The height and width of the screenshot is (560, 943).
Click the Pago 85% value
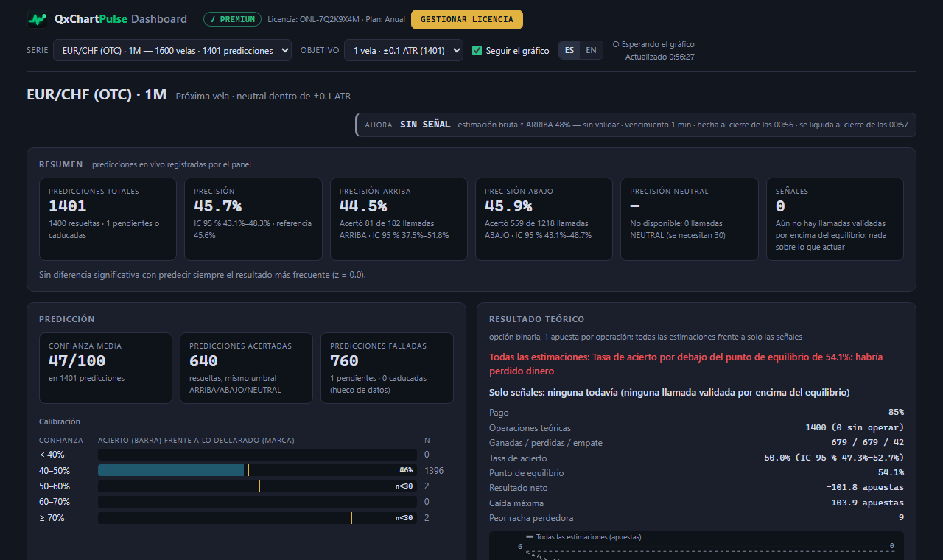pyautogui.click(x=896, y=413)
